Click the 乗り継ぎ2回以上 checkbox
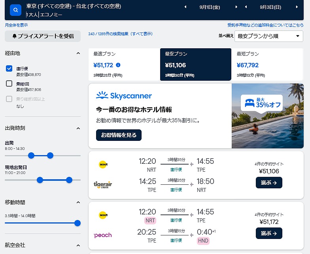Viewport: 310px width, 254px height. pyautogui.click(x=9, y=99)
